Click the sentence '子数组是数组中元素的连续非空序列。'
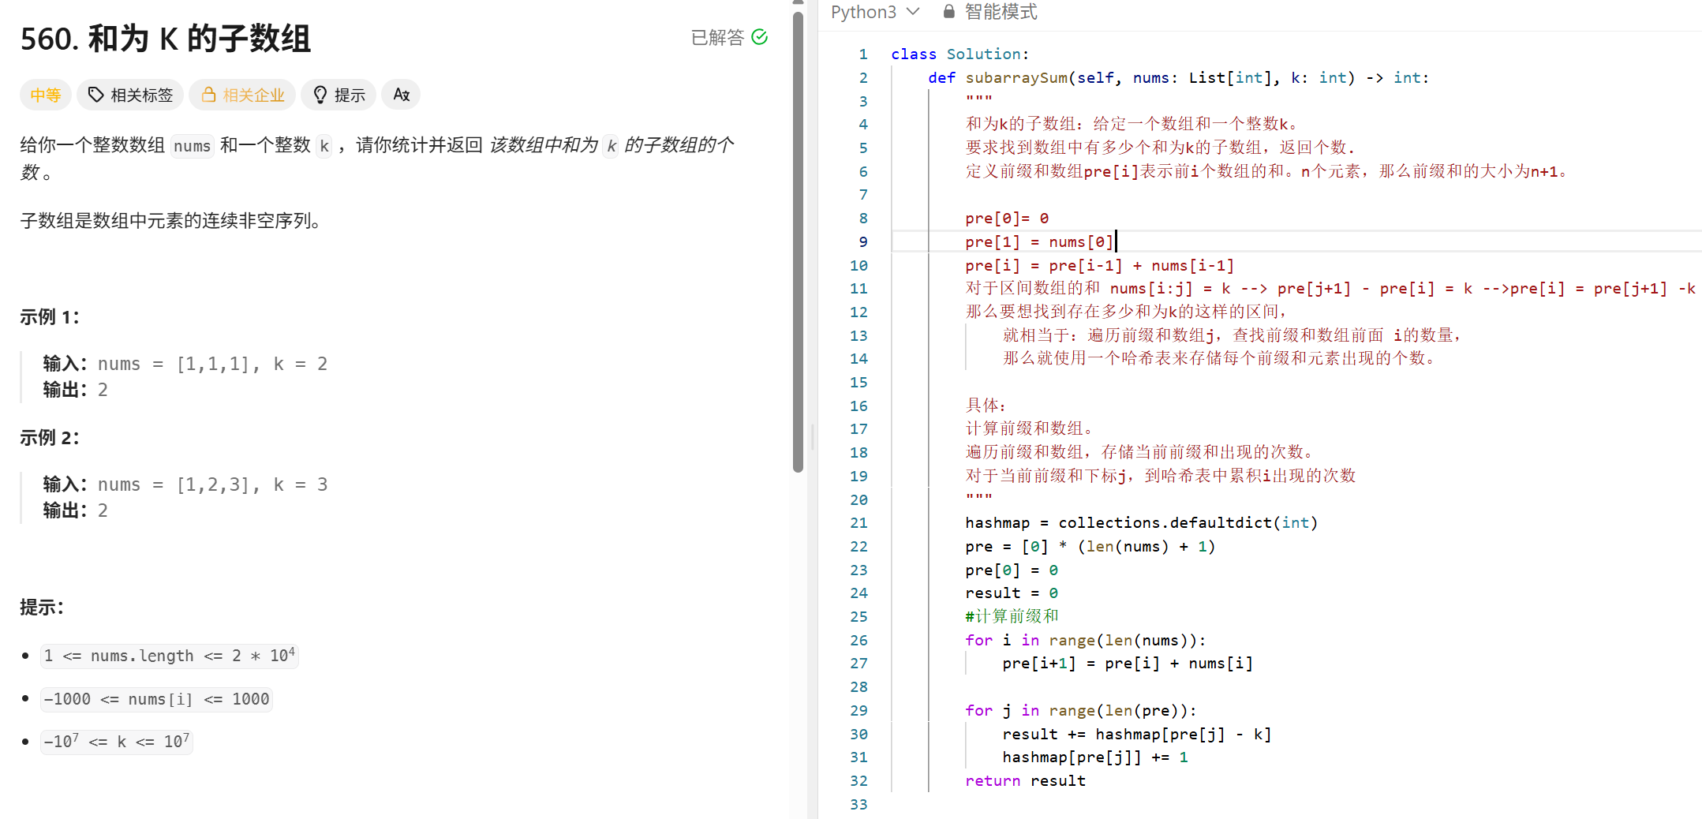 tap(170, 221)
